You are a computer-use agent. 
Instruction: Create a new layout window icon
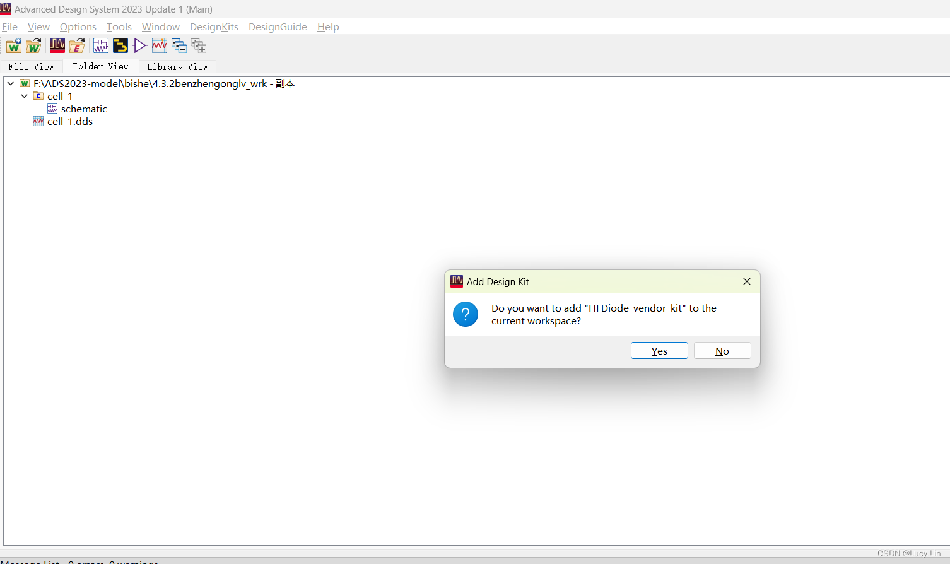pyautogui.click(x=120, y=45)
